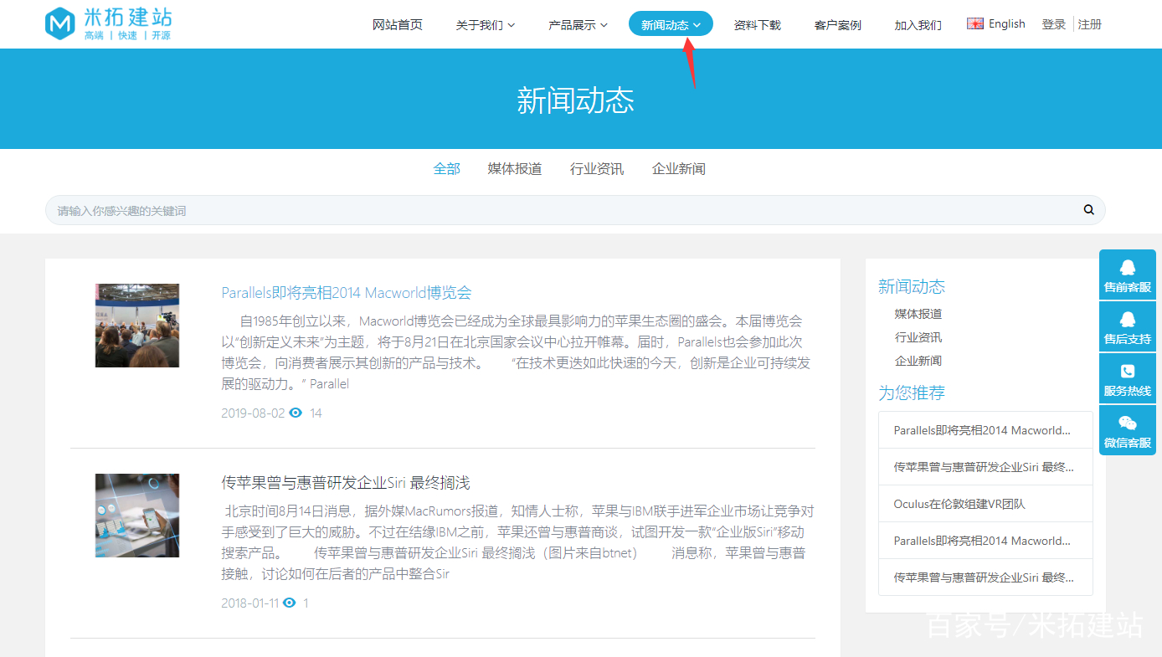Click the 米拓建站 hexagon logo

coord(60,24)
